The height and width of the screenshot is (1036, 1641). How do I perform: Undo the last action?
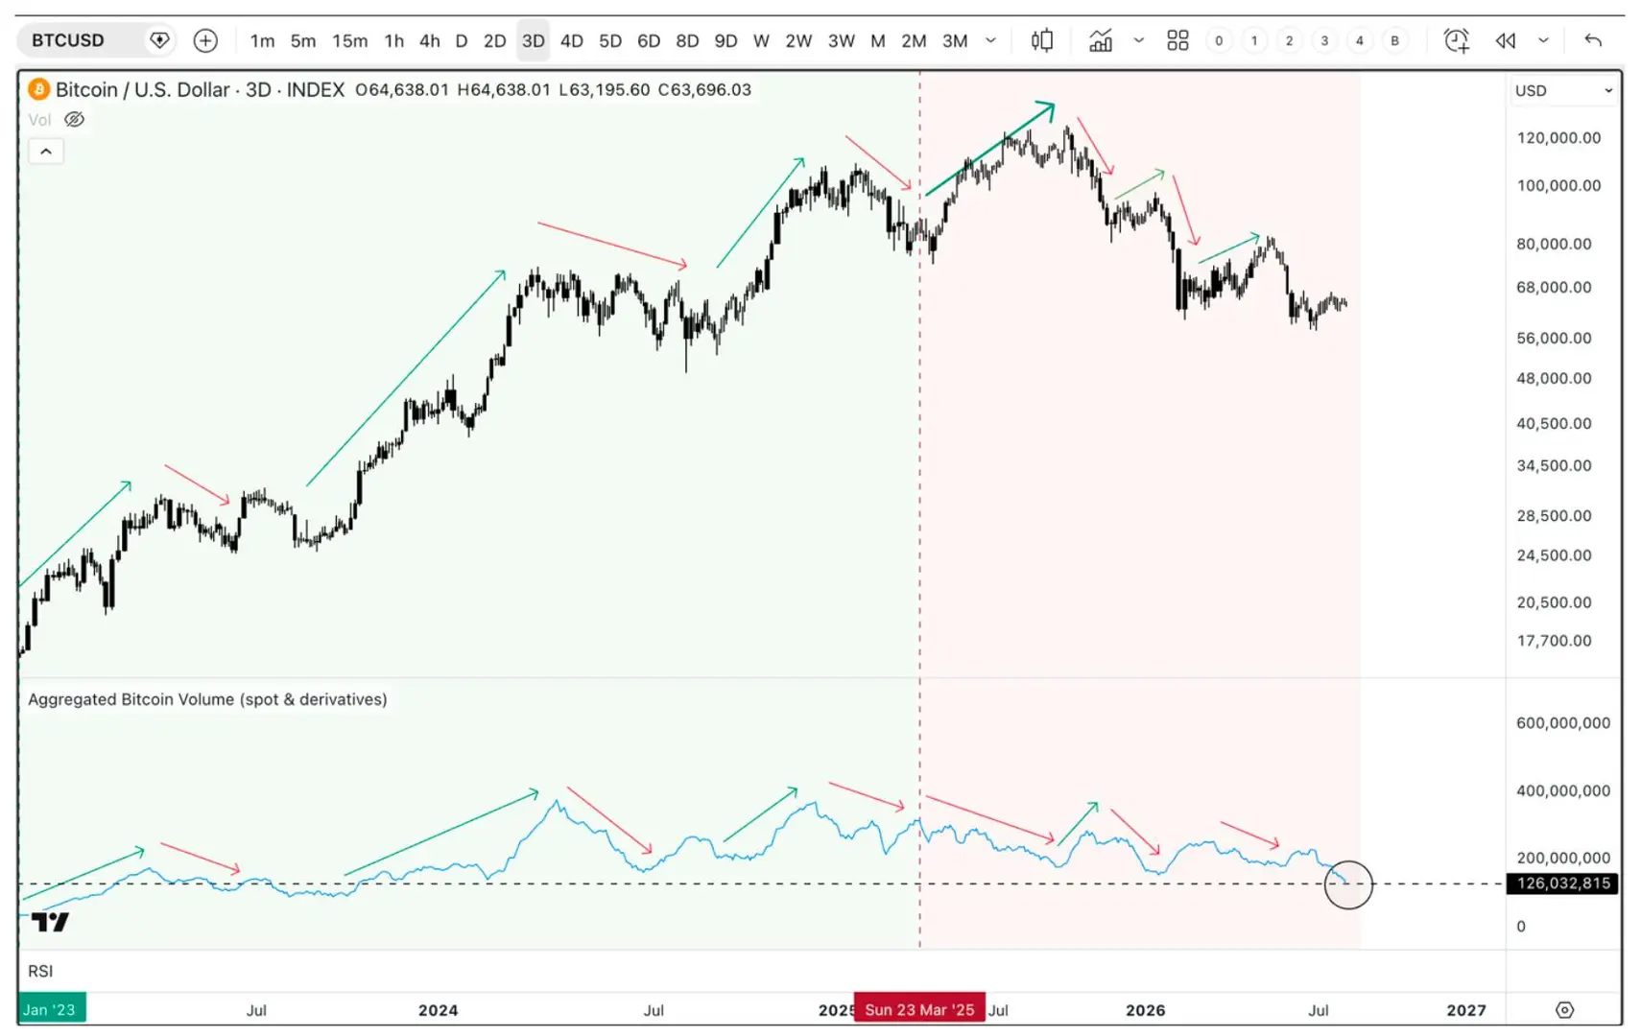click(x=1593, y=40)
